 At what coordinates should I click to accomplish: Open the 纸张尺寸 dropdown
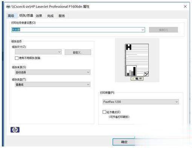38,52
